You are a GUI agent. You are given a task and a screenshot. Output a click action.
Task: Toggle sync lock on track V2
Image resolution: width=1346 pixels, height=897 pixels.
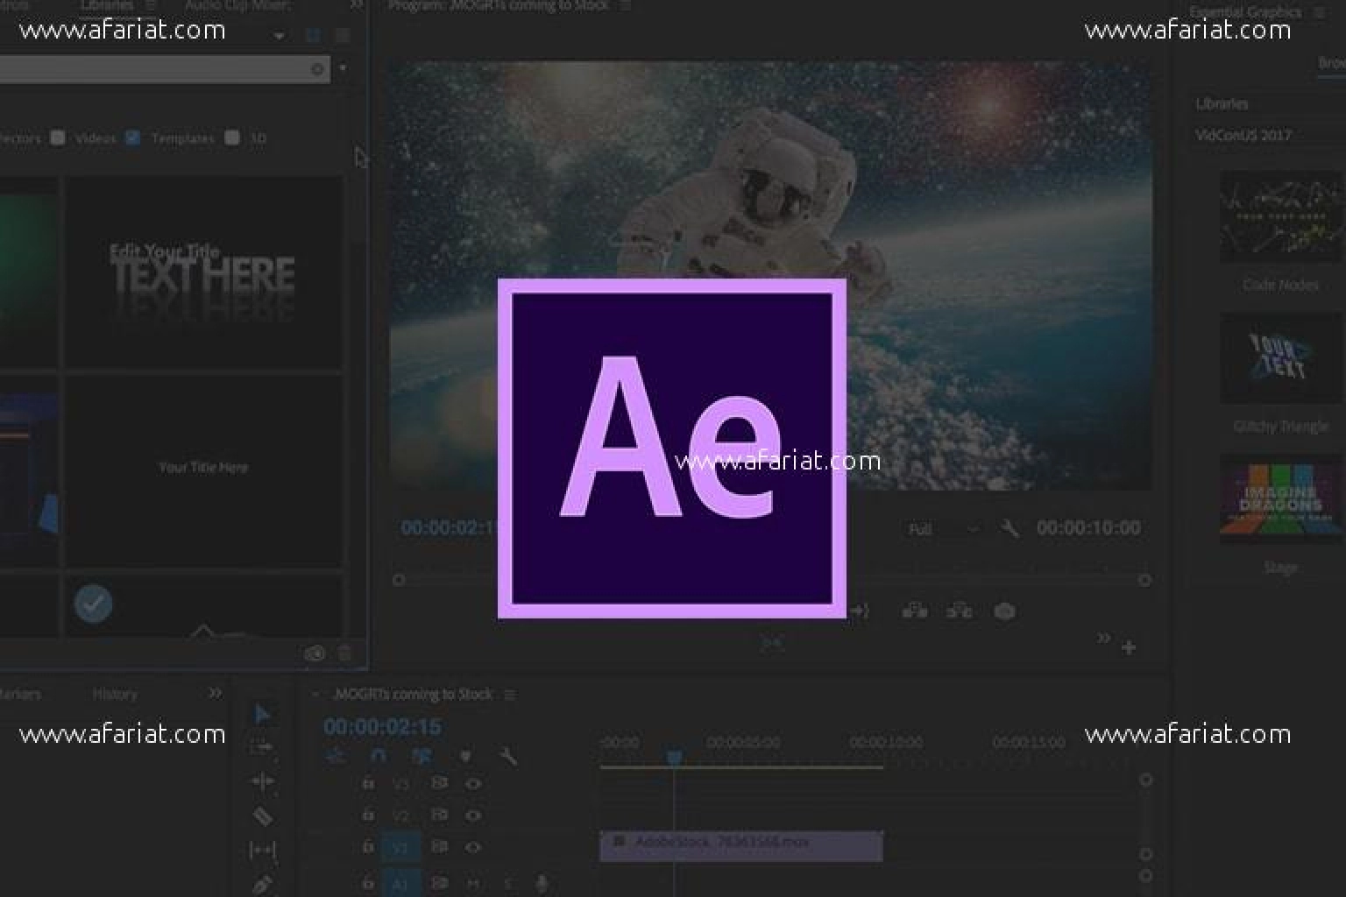click(439, 816)
